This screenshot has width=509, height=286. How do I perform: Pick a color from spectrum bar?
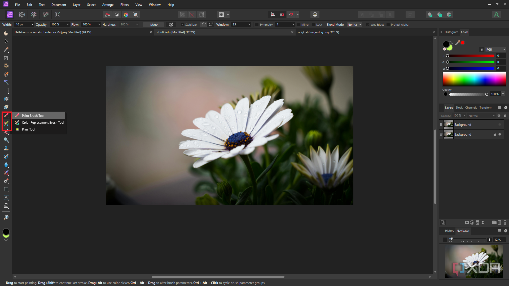[474, 79]
